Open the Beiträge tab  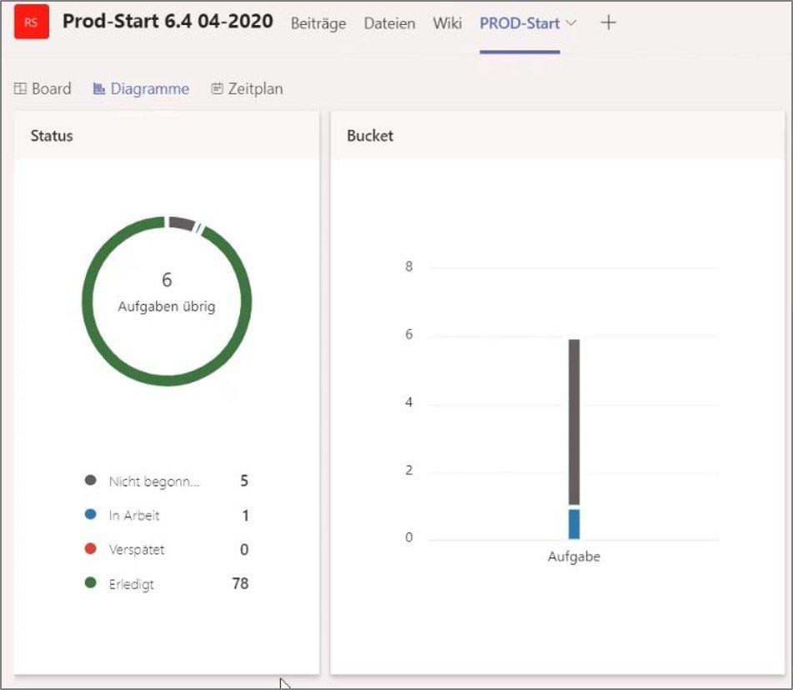tap(318, 23)
